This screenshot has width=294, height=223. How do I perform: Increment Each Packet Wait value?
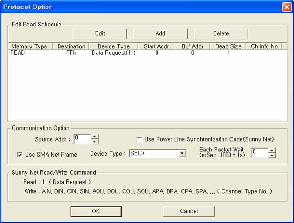pos(272,151)
